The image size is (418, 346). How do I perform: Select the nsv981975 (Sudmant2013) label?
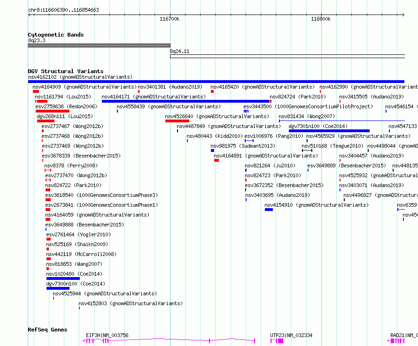[243, 146]
